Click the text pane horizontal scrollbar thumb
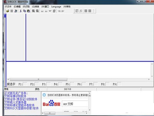This screenshot has height=116, width=154. coord(38,79)
